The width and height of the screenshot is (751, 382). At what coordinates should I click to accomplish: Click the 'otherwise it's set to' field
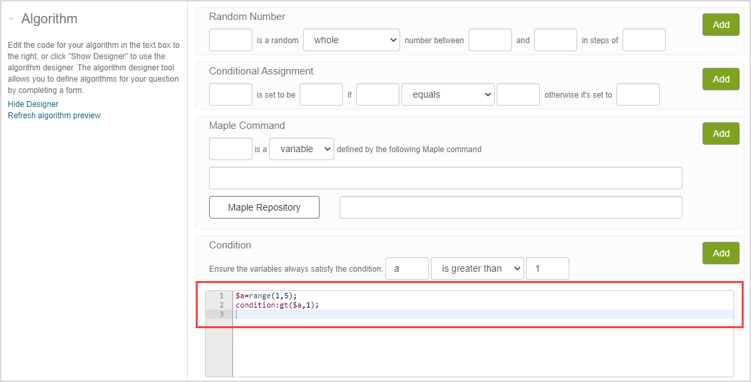tap(638, 95)
